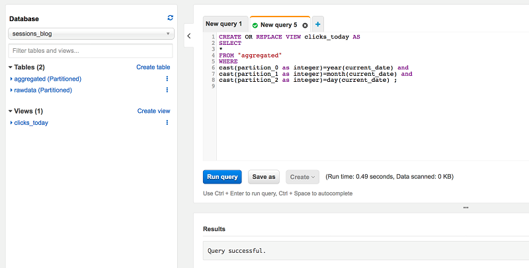
Task: Open the Create dropdown button
Action: pyautogui.click(x=302, y=177)
